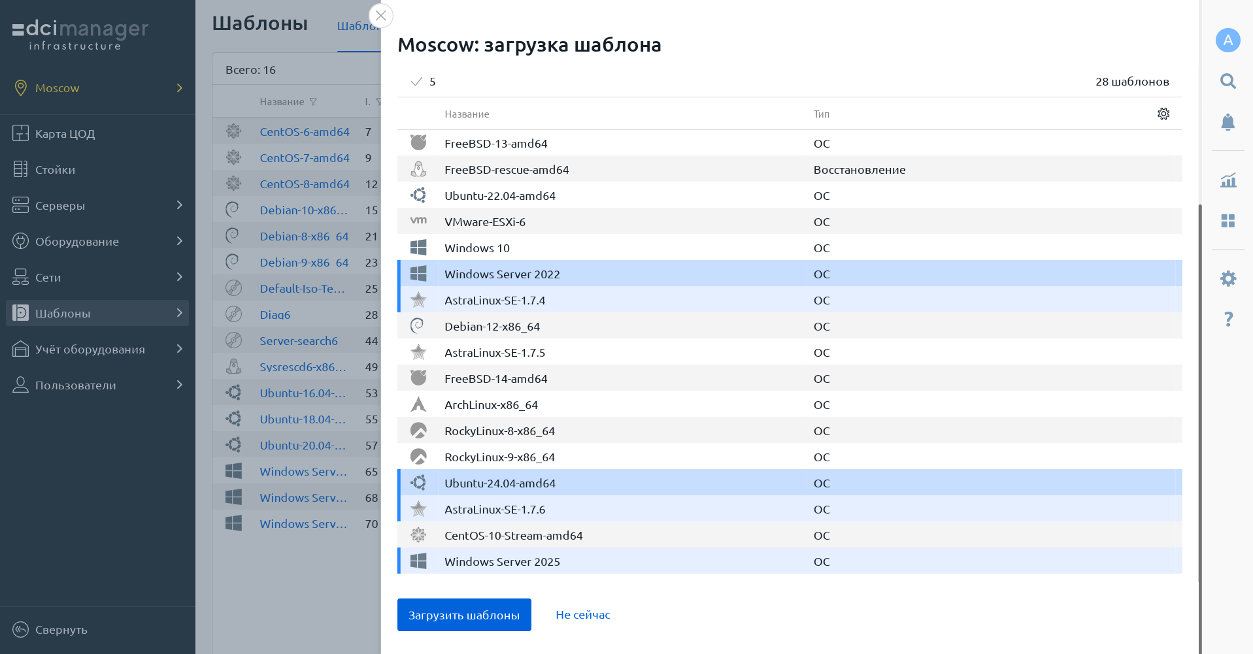Open the help question mark icon
The width and height of the screenshot is (1253, 654).
point(1228,319)
